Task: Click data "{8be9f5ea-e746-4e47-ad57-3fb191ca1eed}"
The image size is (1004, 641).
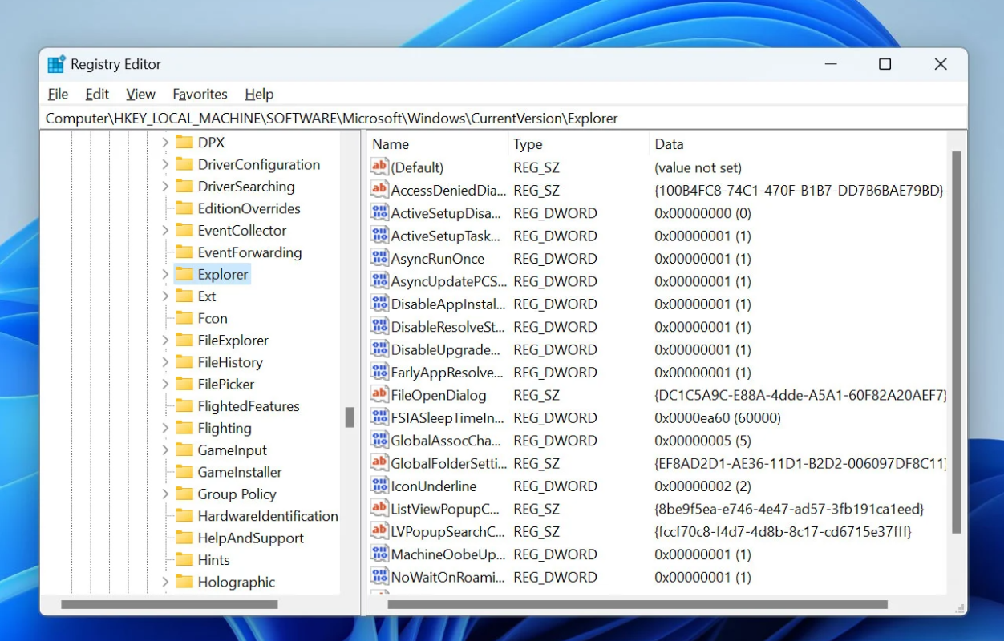Action: (x=789, y=508)
